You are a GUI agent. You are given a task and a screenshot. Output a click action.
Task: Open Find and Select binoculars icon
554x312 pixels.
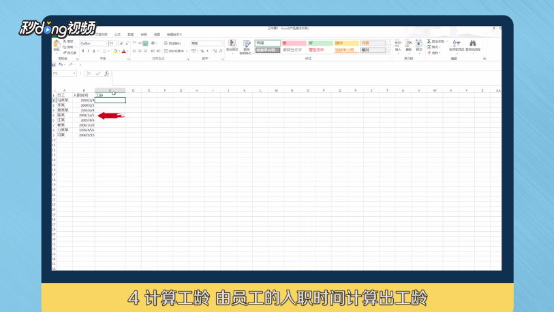click(x=473, y=44)
